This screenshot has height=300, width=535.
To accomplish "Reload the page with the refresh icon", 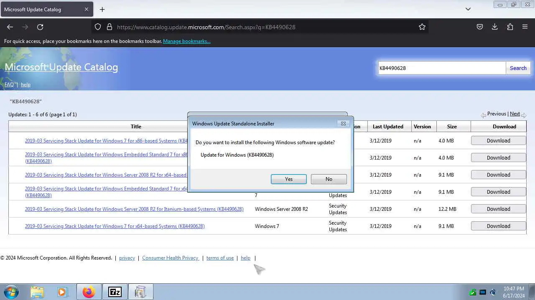I will (x=40, y=27).
